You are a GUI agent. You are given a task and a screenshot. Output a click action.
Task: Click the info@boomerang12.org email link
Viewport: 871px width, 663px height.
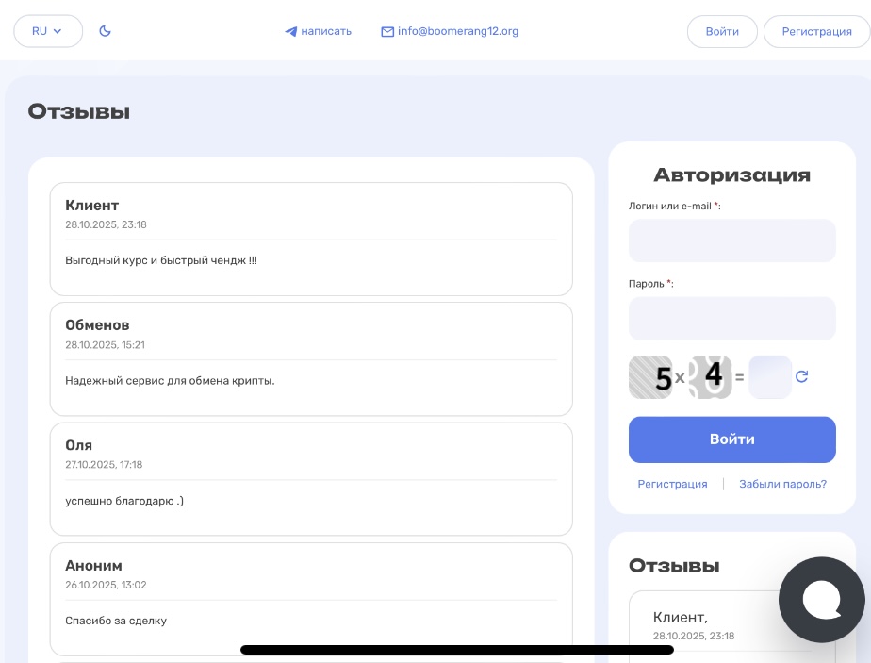coord(458,31)
